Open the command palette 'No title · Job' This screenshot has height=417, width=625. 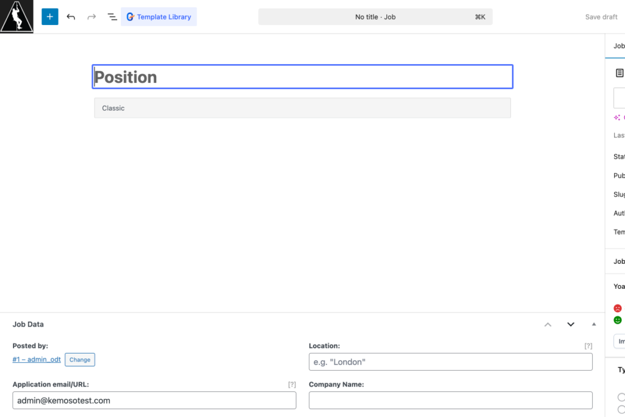(375, 16)
